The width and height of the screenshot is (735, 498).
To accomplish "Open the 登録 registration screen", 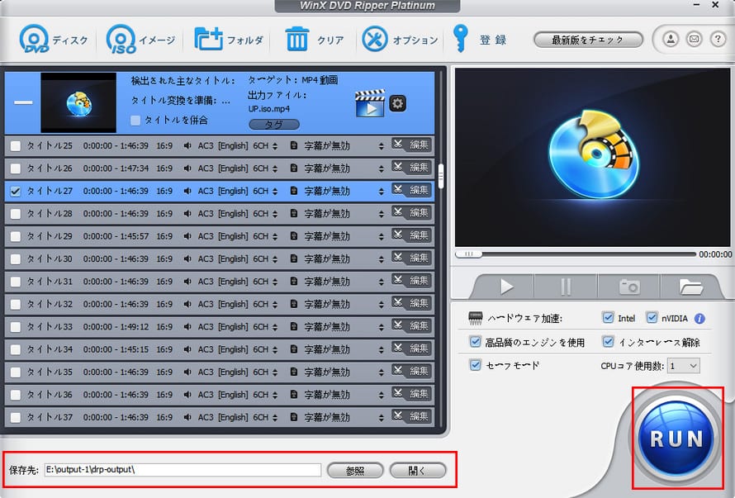I will point(471,39).
